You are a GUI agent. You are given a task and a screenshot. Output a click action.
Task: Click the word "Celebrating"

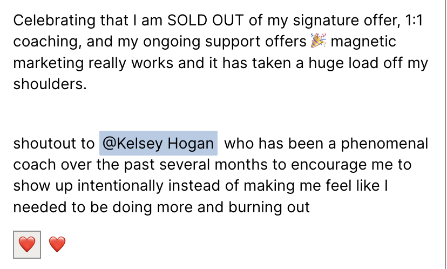point(54,21)
